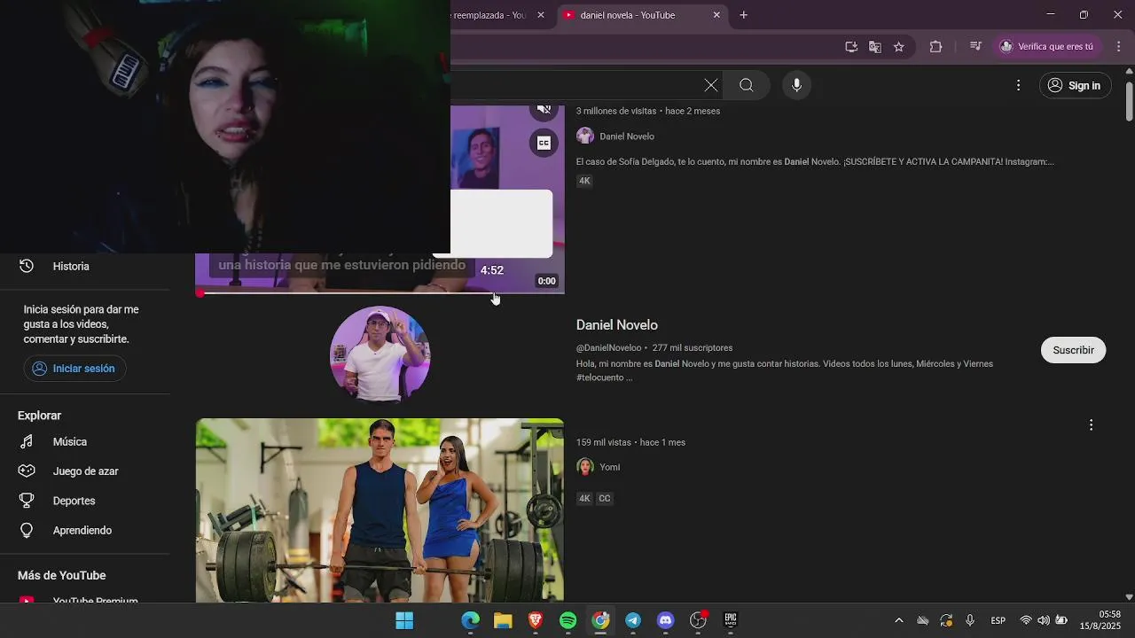Screen dimensions: 1135x638
Task: Unmute the video preview speaker icon
Action: pyautogui.click(x=544, y=111)
